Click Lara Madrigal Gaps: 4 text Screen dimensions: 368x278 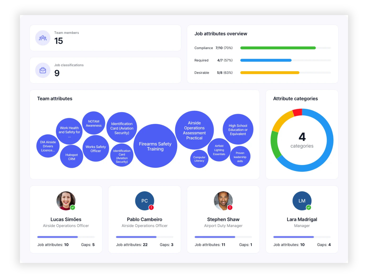coord(324,245)
